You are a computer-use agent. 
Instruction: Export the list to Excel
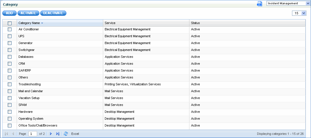(x=75, y=134)
